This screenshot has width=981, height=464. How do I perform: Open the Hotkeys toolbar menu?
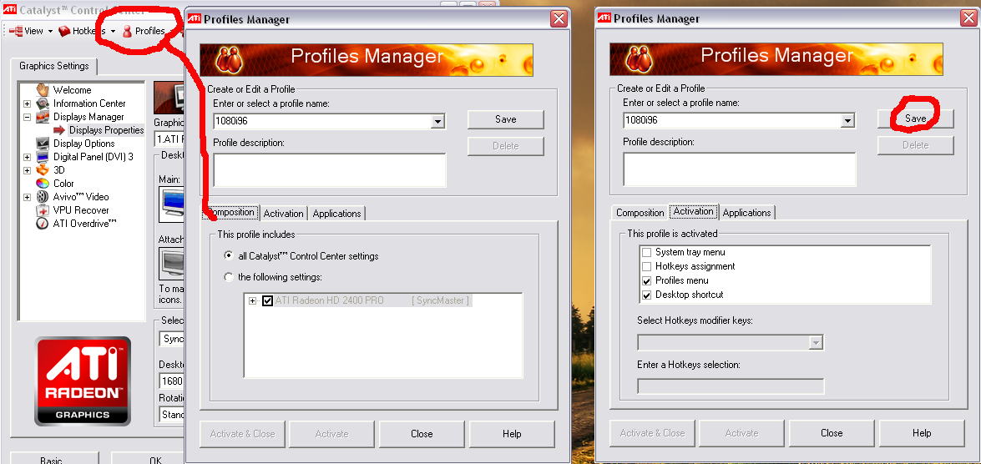[87, 31]
